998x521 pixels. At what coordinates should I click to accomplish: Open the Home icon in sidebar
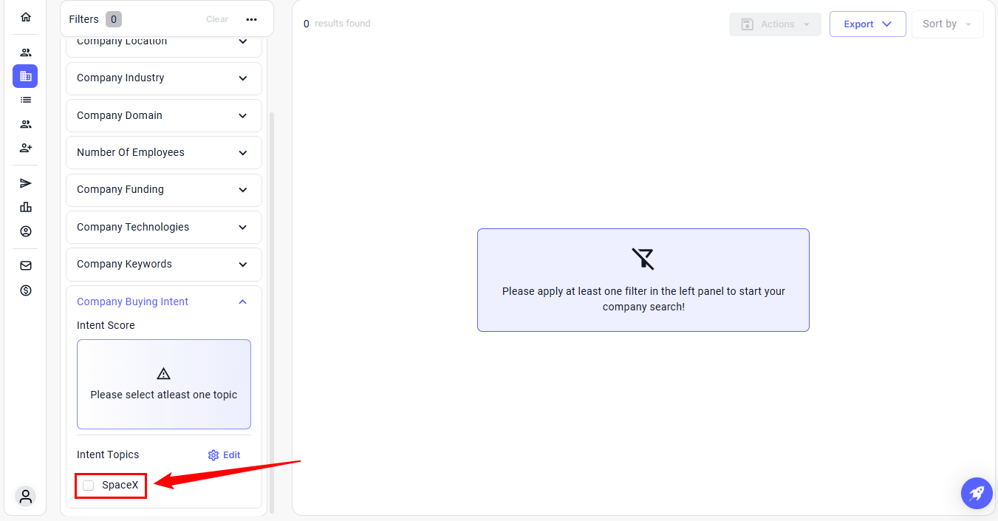click(26, 17)
